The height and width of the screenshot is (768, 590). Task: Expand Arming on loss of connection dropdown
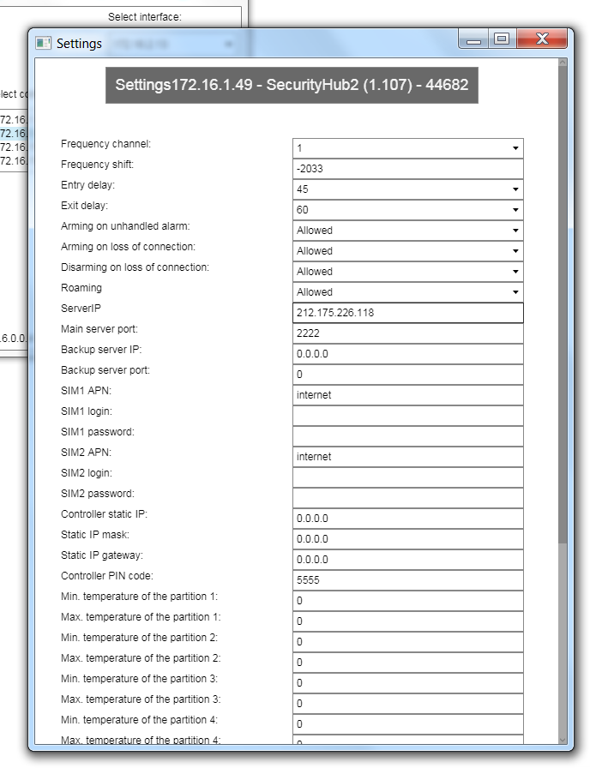click(x=407, y=251)
